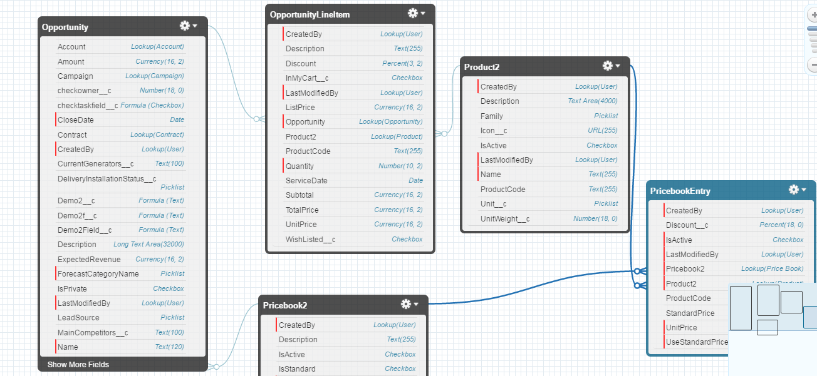The width and height of the screenshot is (817, 376).
Task: Open the Opportunity object's gear settings
Action: (x=184, y=26)
